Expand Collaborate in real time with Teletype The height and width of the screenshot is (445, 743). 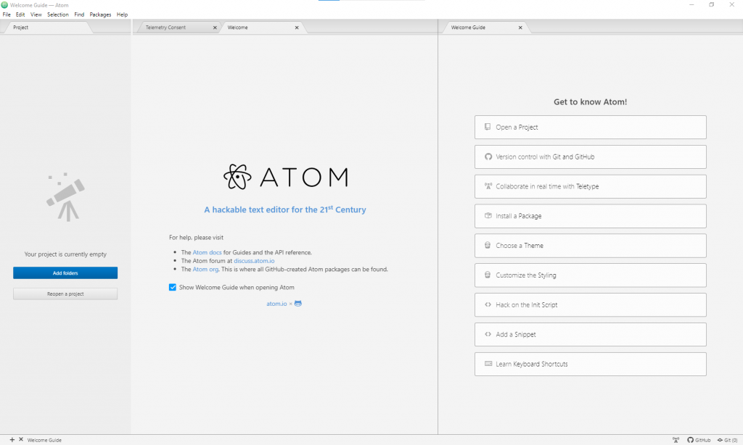click(x=591, y=186)
